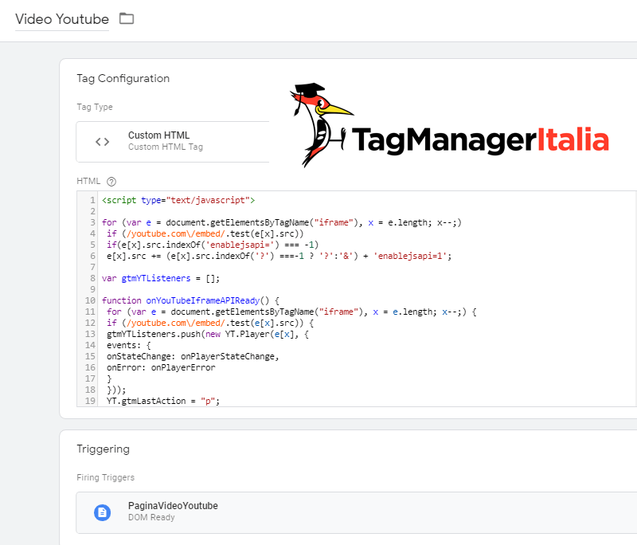
Task: Open the PaginaVideoYoutube firing trigger
Action: 356,512
